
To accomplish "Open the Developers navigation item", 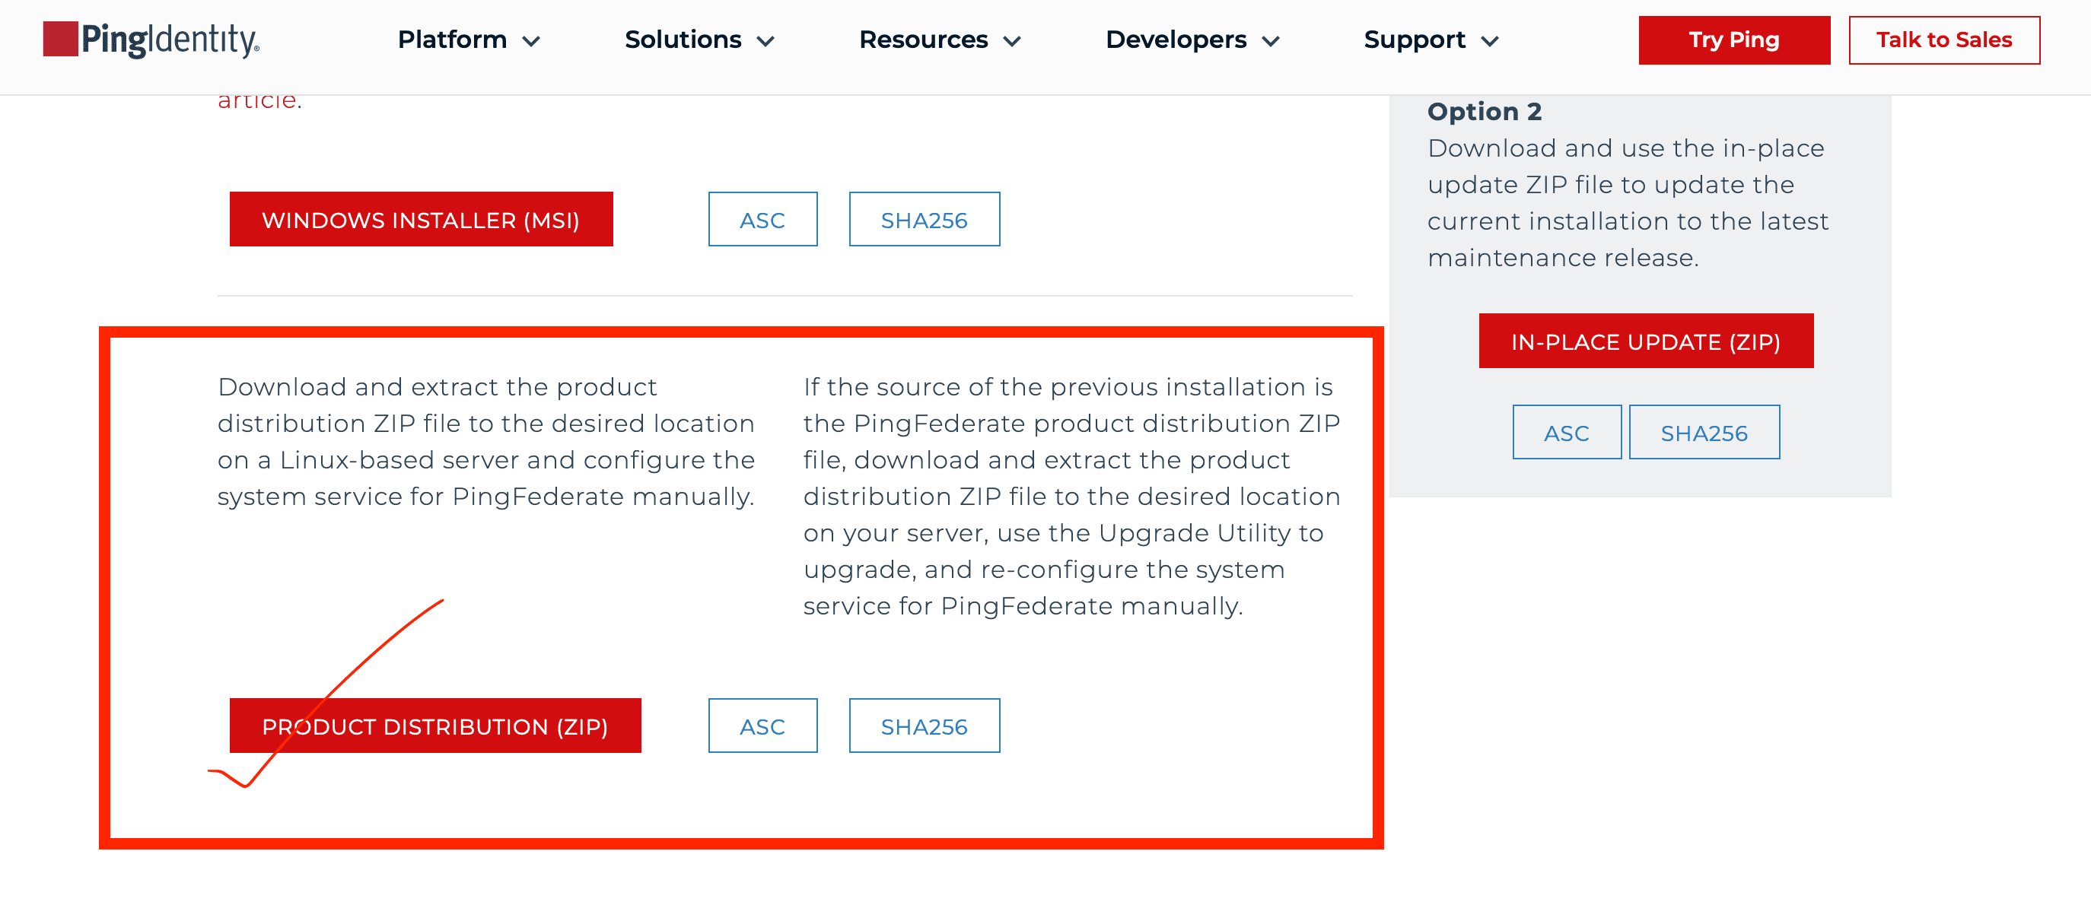I will tap(1176, 40).
